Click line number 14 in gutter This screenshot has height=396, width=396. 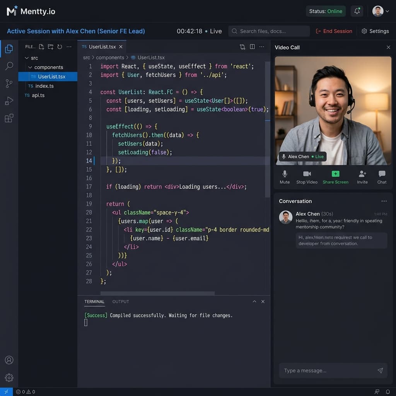[x=89, y=161]
